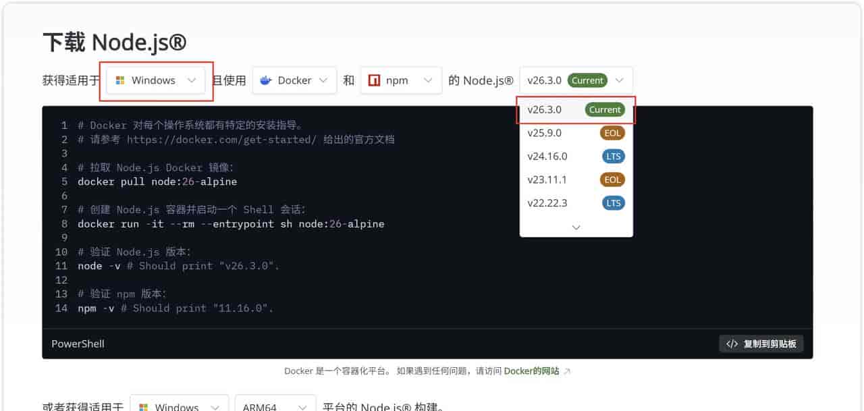This screenshot has width=864, height=411.
Task: Click the code brackets icon on copy button
Action: click(x=732, y=344)
